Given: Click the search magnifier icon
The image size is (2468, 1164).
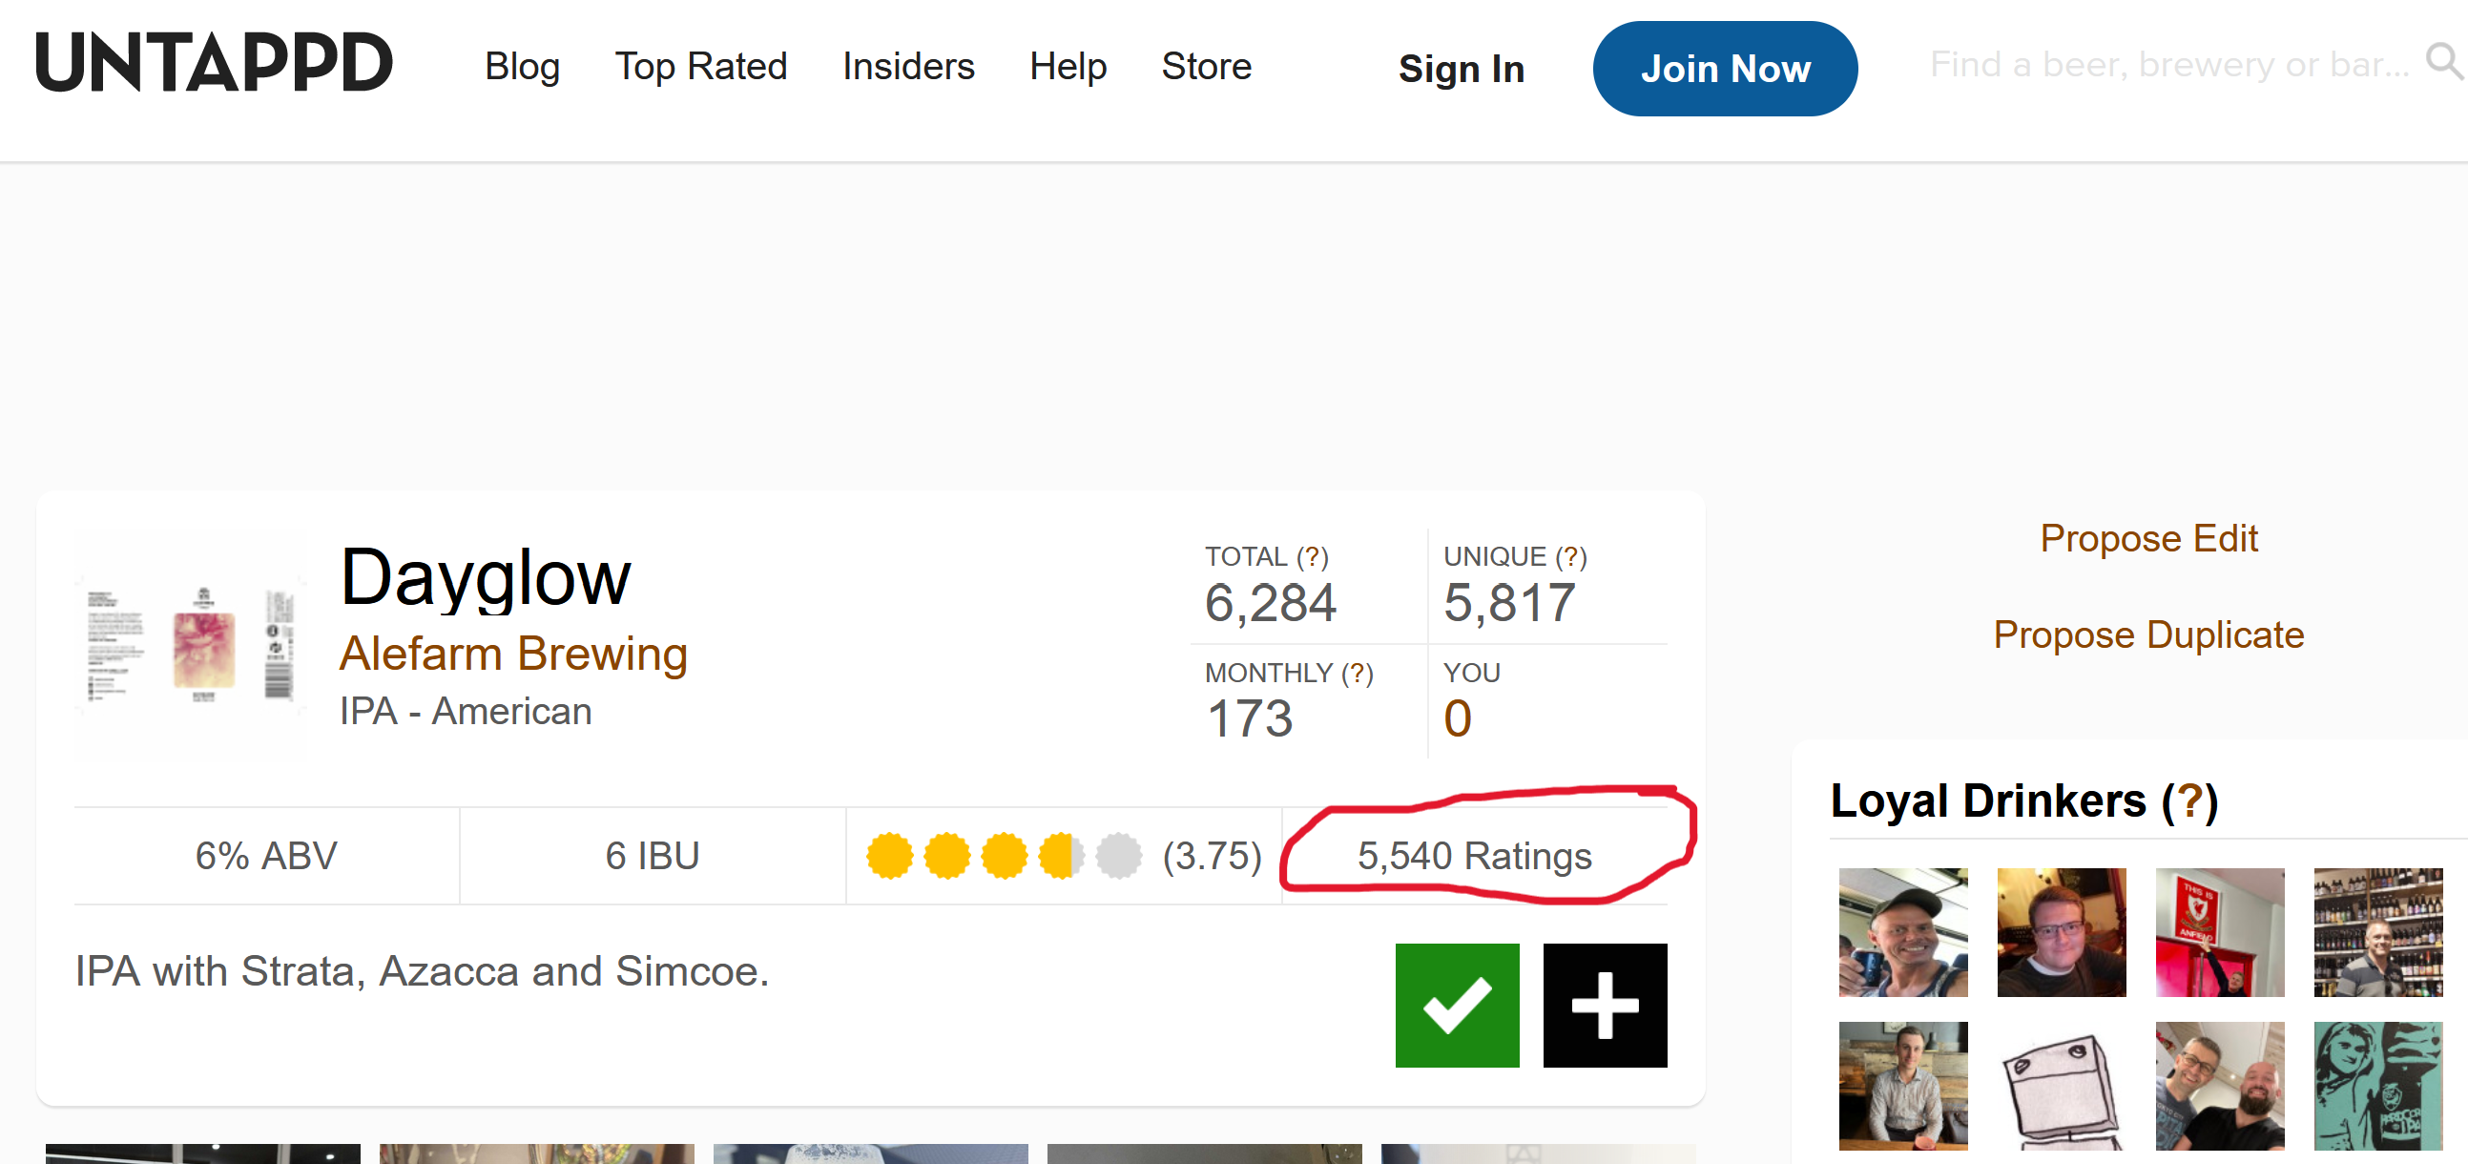Looking at the screenshot, I should pyautogui.click(x=2444, y=61).
